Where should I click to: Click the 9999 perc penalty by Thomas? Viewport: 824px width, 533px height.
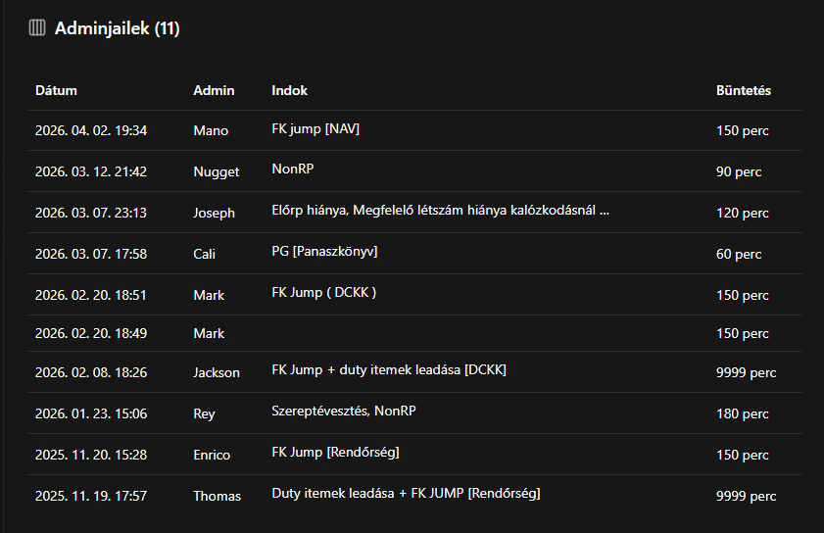746,496
